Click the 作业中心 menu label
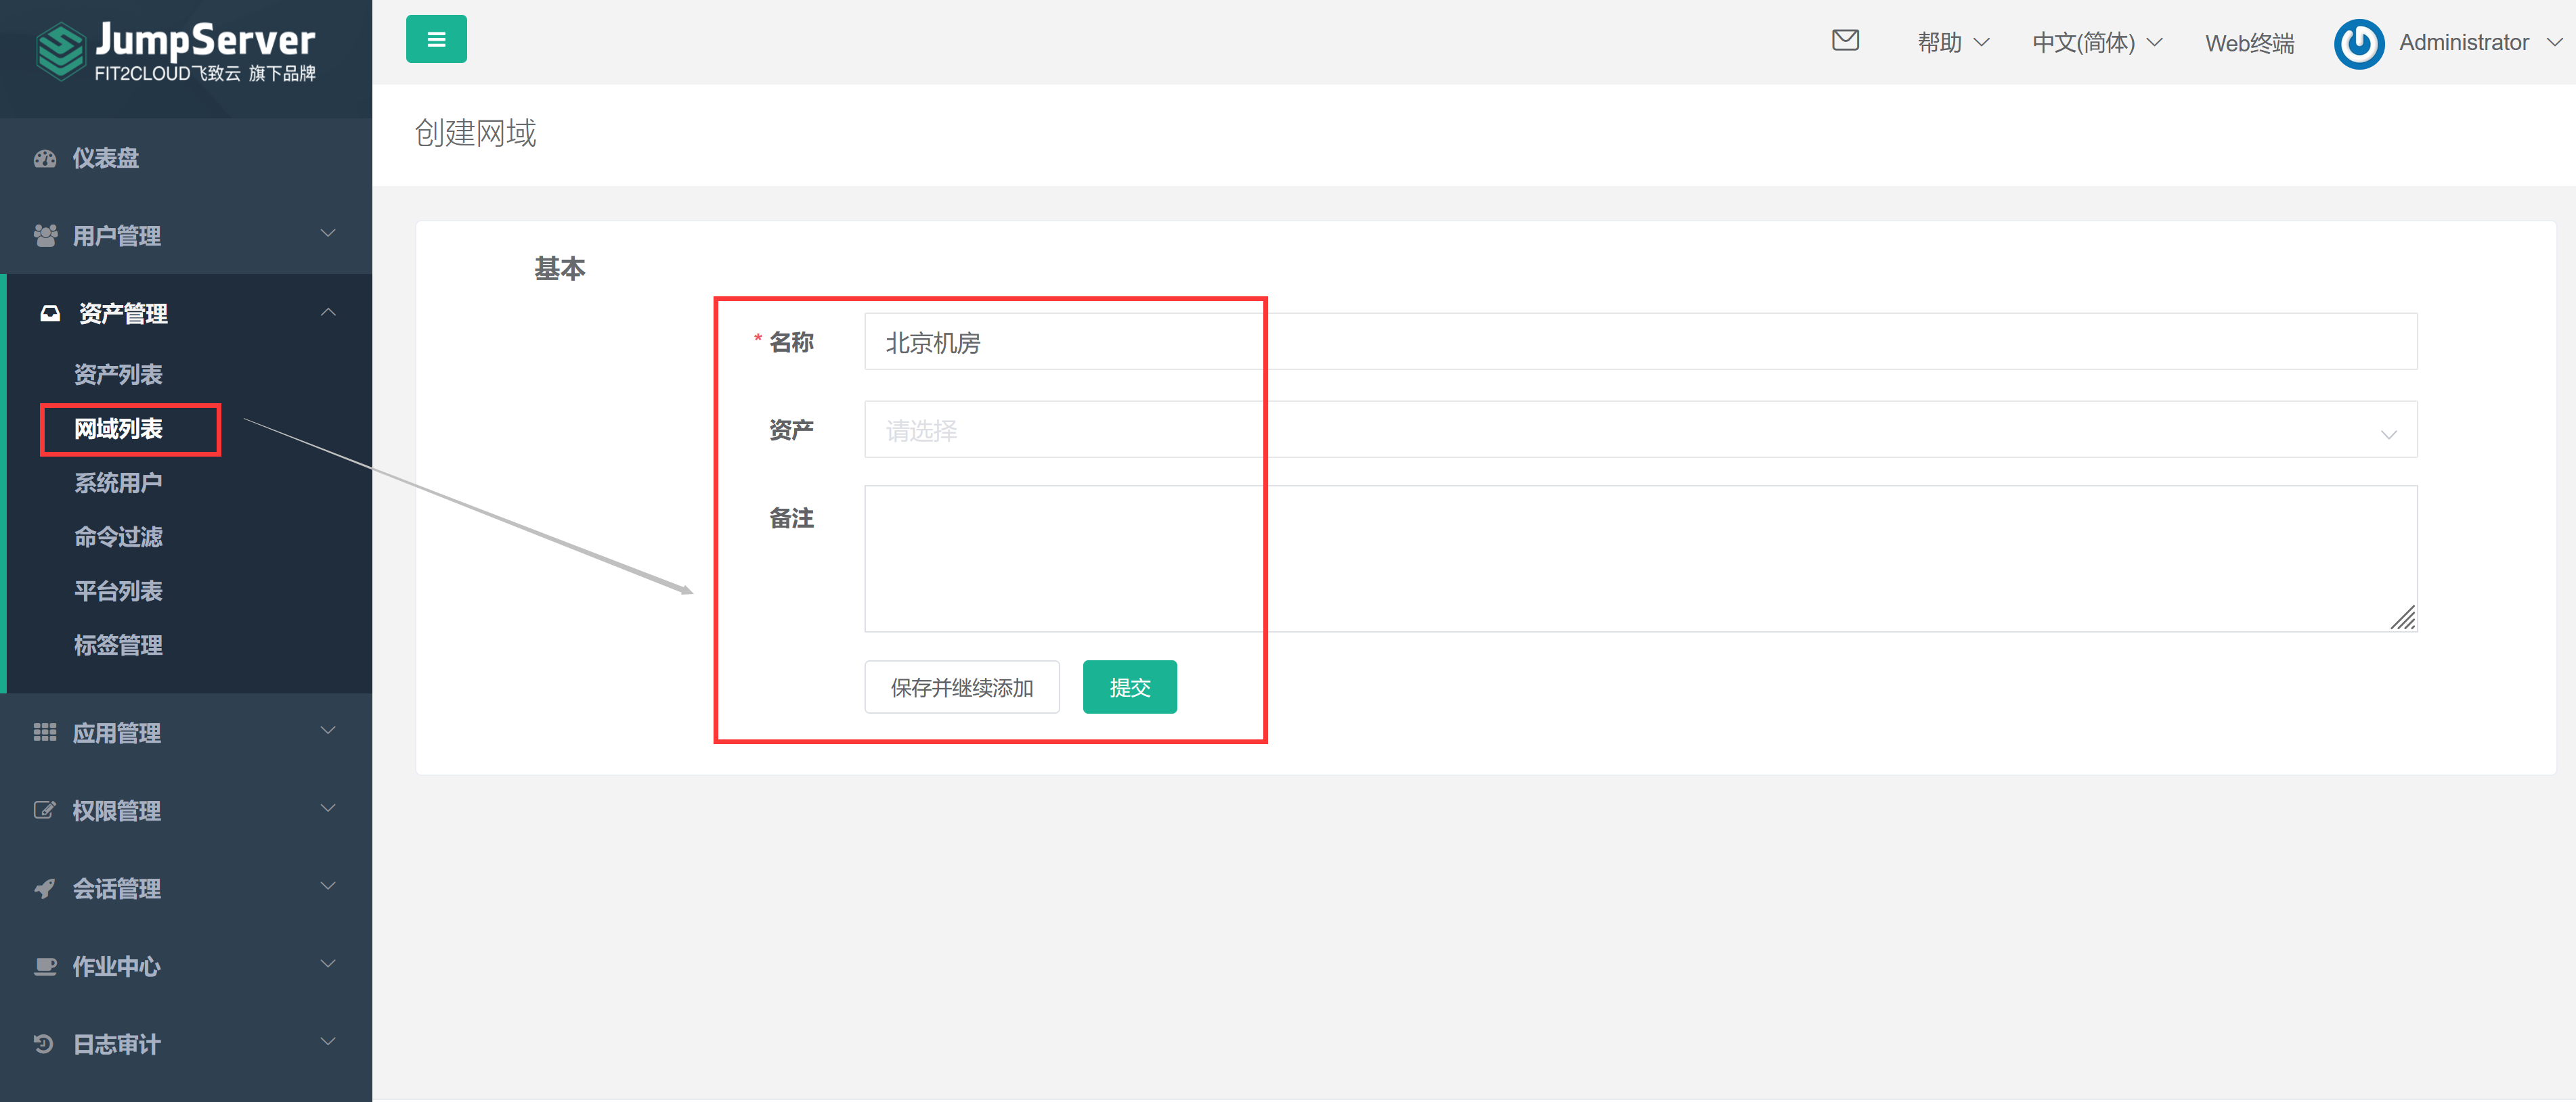The image size is (2576, 1102). (117, 966)
